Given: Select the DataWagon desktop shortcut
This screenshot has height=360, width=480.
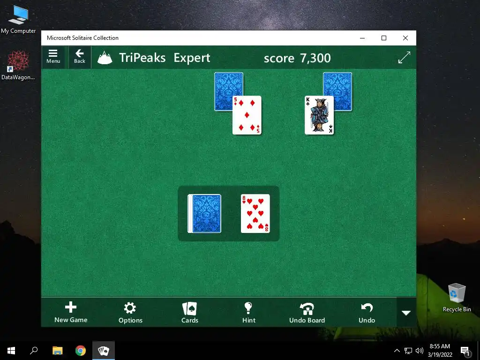Looking at the screenshot, I should [18, 66].
